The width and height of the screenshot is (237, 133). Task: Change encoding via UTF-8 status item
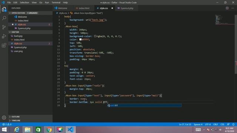[208, 125]
